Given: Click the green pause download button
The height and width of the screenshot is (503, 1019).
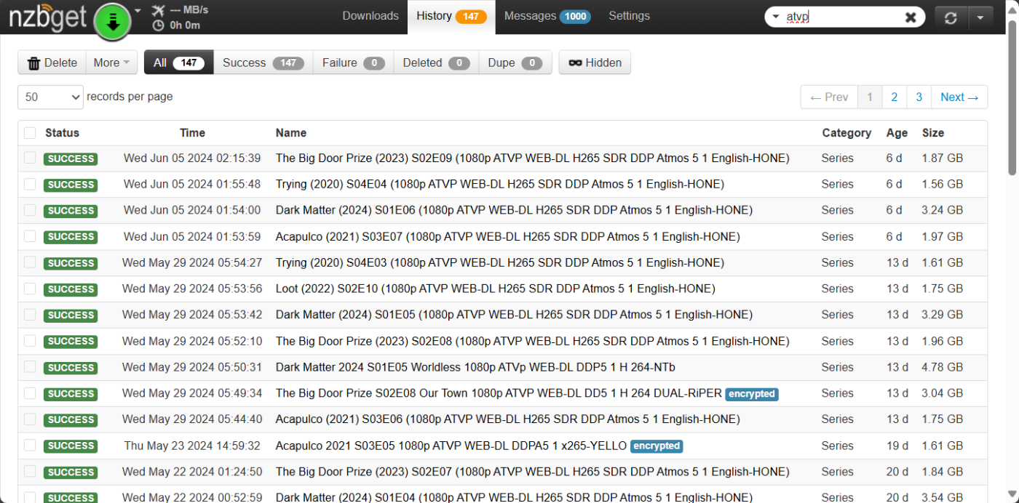Looking at the screenshot, I should (x=112, y=20).
